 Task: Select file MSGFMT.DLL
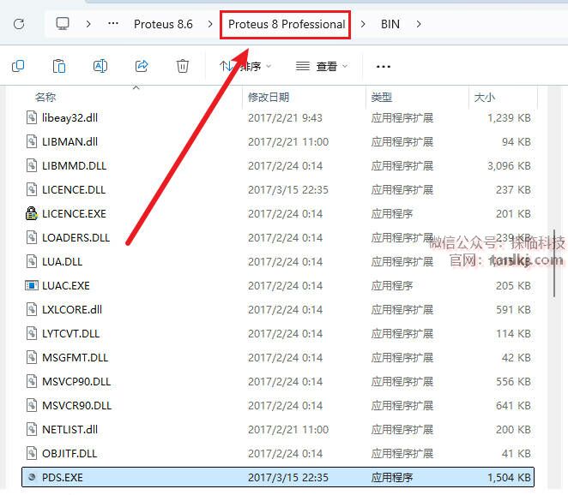point(278,358)
